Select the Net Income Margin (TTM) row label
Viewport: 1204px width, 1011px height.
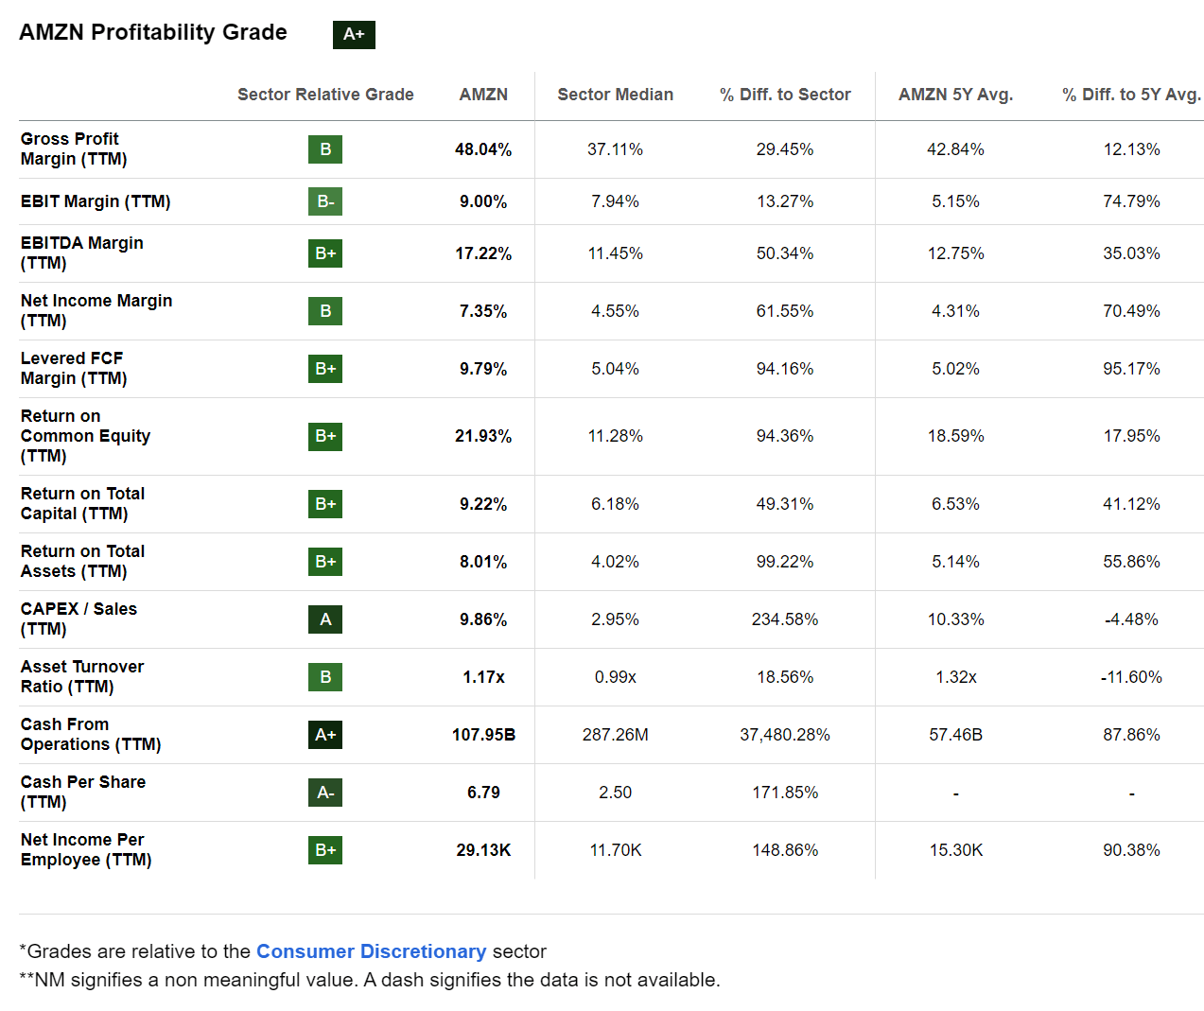tap(96, 310)
